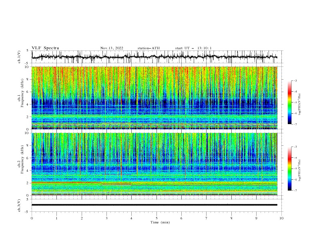Click "-3" on the ch.1 colorbar

[295, 80]
